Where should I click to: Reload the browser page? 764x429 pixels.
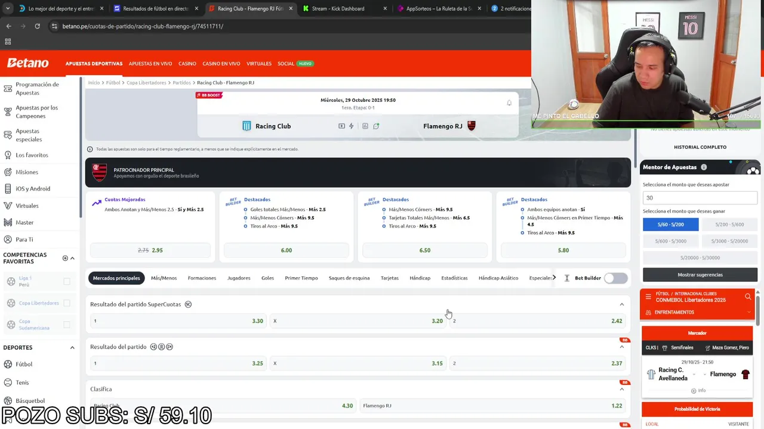[37, 26]
